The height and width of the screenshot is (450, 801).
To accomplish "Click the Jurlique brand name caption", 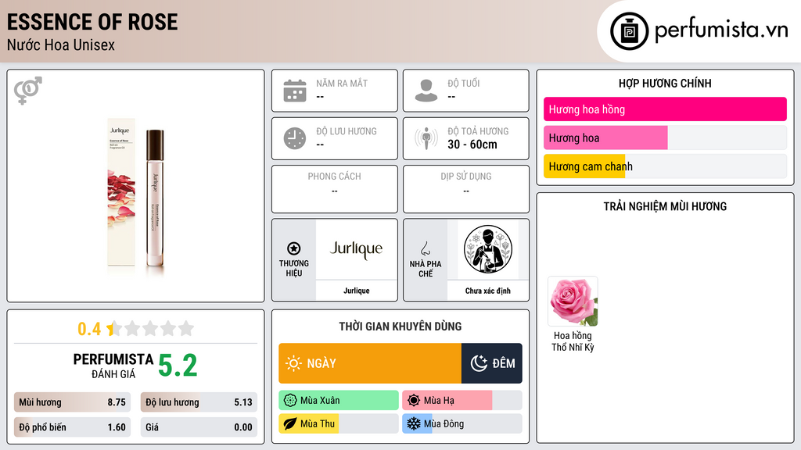I will 356,291.
